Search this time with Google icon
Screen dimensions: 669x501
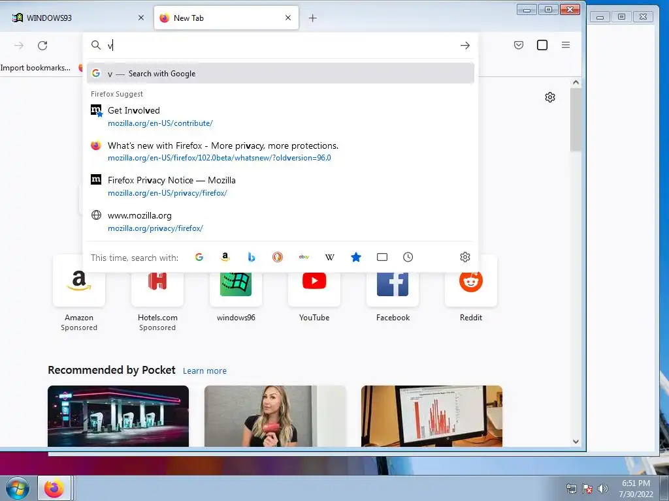tap(199, 257)
